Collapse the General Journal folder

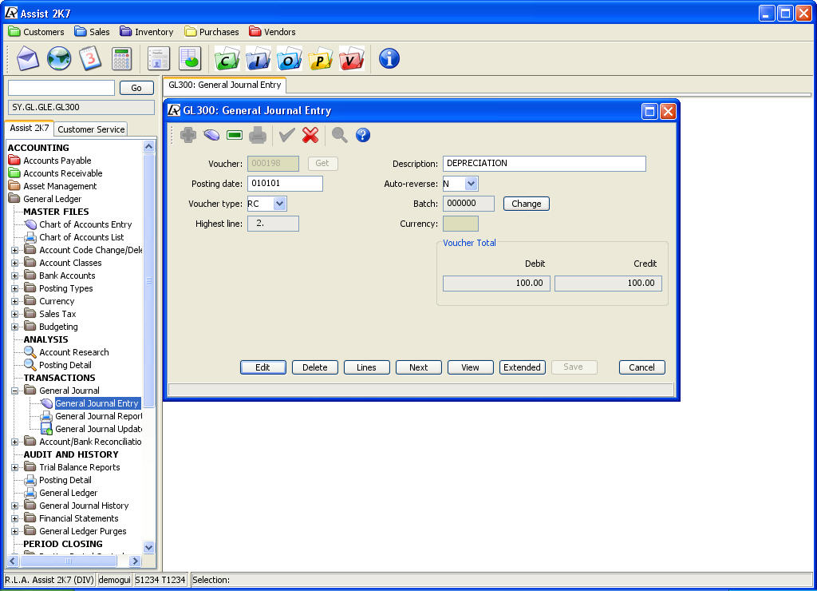coord(15,391)
